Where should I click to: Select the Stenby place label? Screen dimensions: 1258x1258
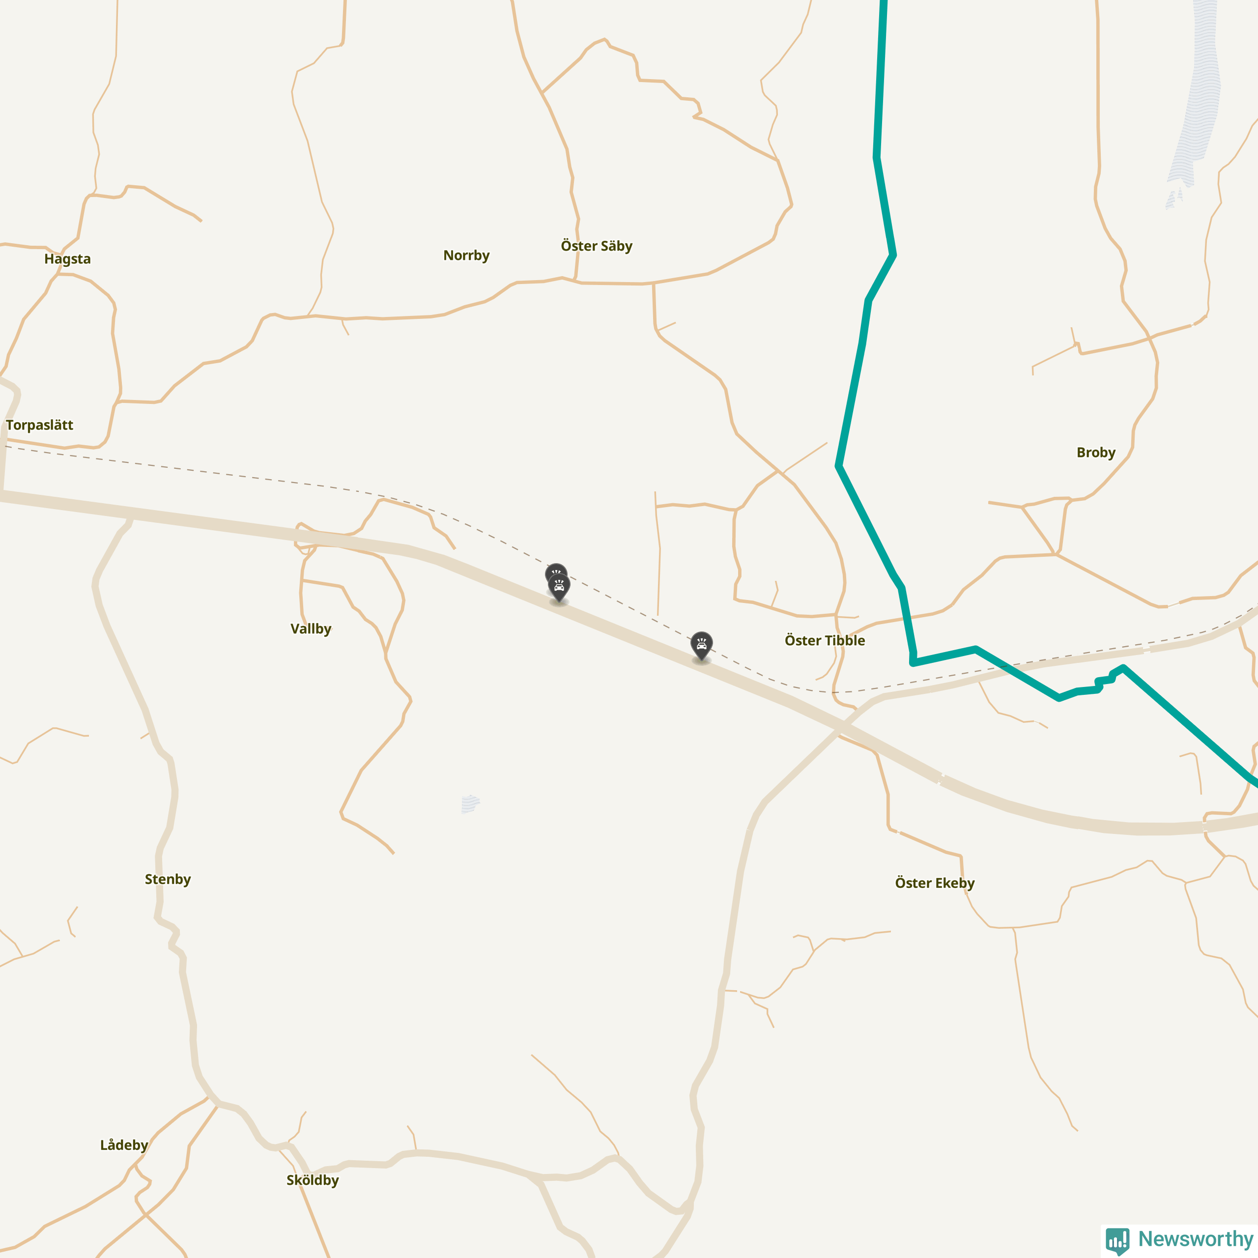tap(168, 879)
